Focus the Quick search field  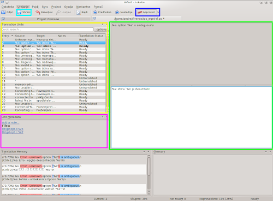48,29
